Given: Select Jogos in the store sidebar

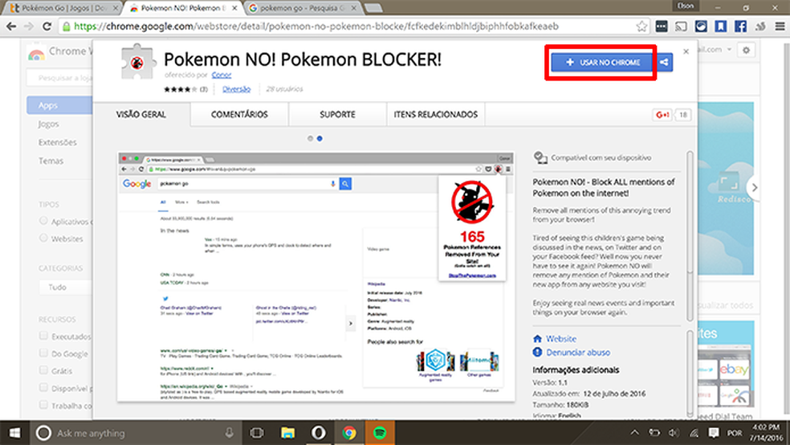Looking at the screenshot, I should coord(48,124).
